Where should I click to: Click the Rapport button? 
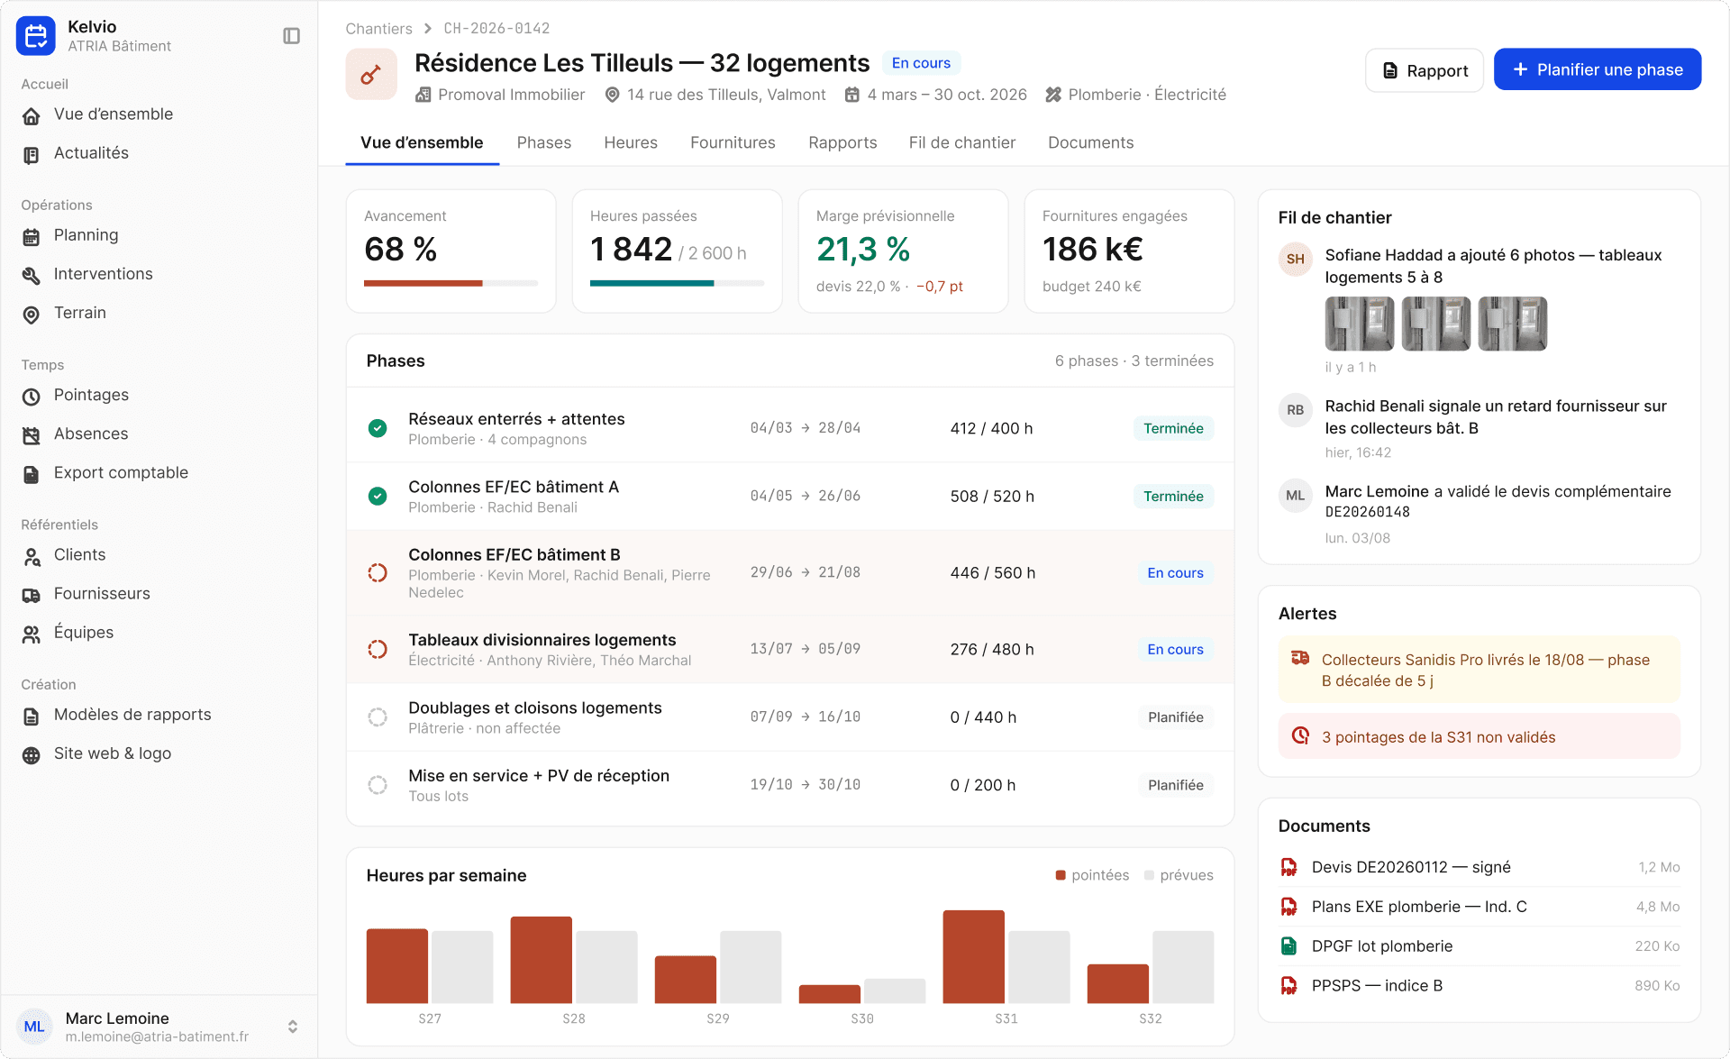(x=1425, y=70)
